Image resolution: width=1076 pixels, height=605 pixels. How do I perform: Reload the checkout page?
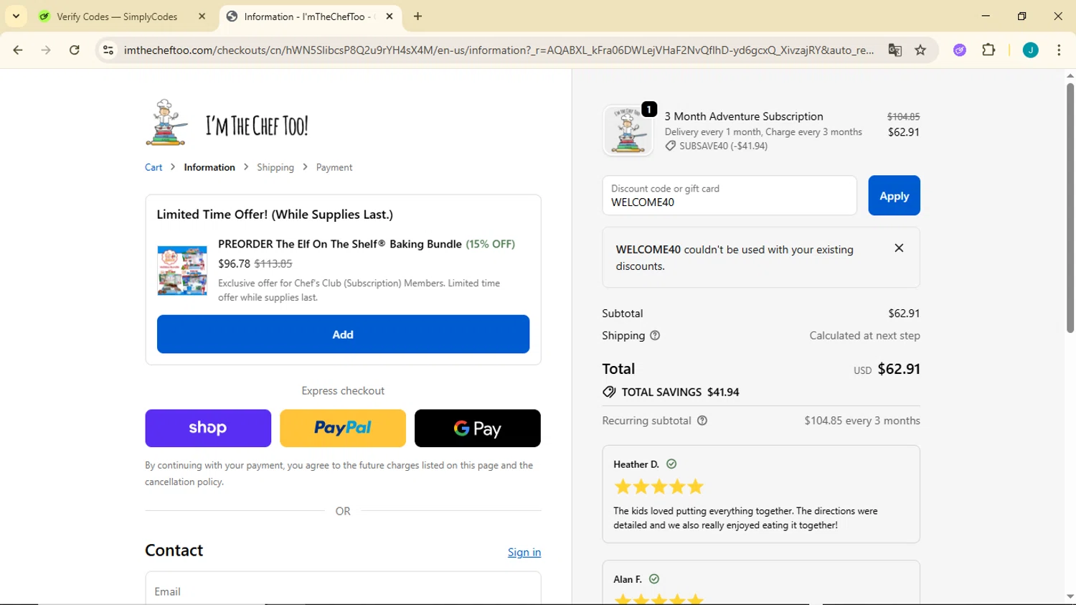75,50
